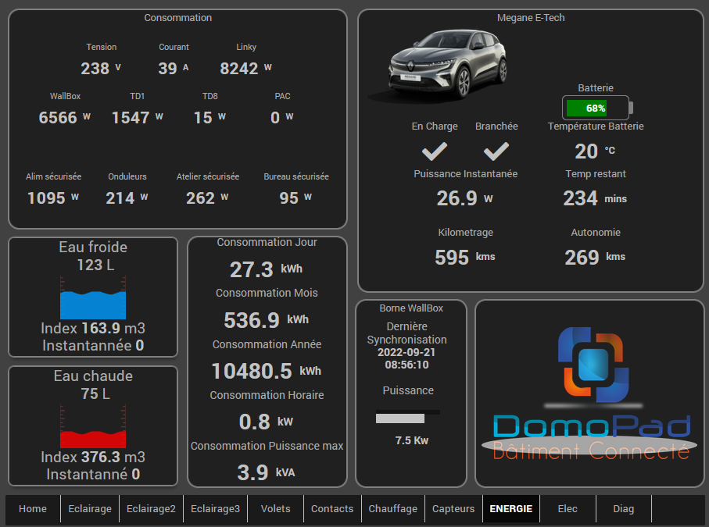Click the Tension value 238 V
The width and height of the screenshot is (709, 527).
click(x=100, y=68)
